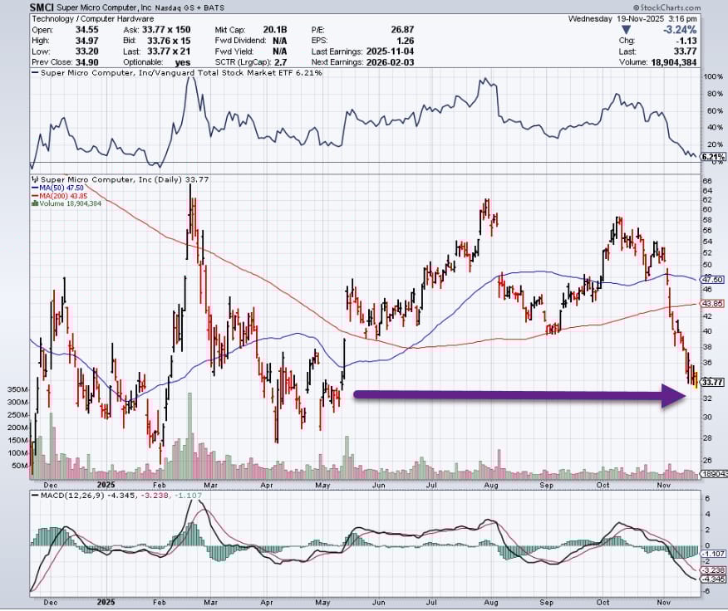The height and width of the screenshot is (611, 728).
Task: Click the purple arrow head annotation
Action: (x=673, y=395)
